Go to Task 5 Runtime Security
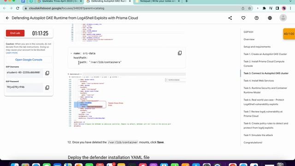The width and height of the screenshot is (295, 166). tap(265, 90)
